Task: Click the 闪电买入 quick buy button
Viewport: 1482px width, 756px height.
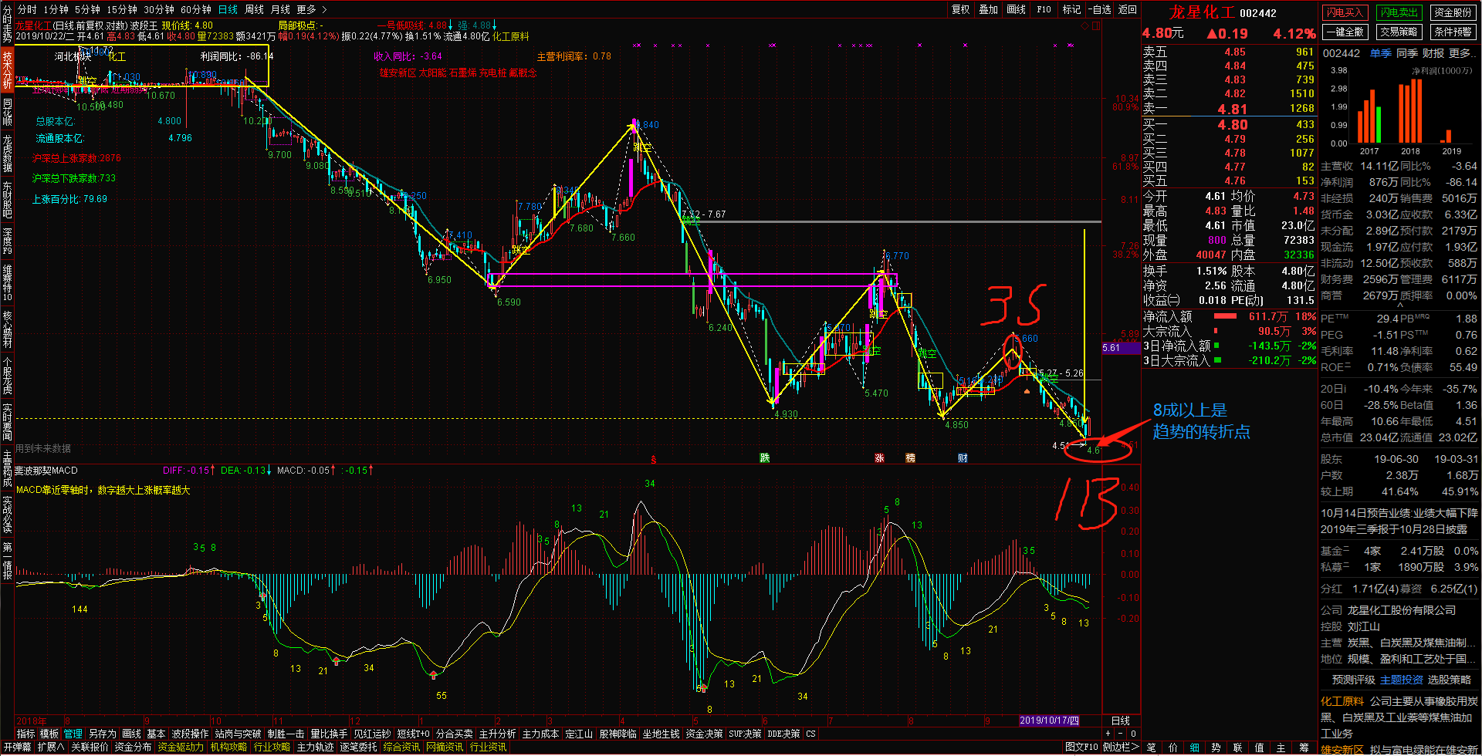Action: [x=1345, y=12]
